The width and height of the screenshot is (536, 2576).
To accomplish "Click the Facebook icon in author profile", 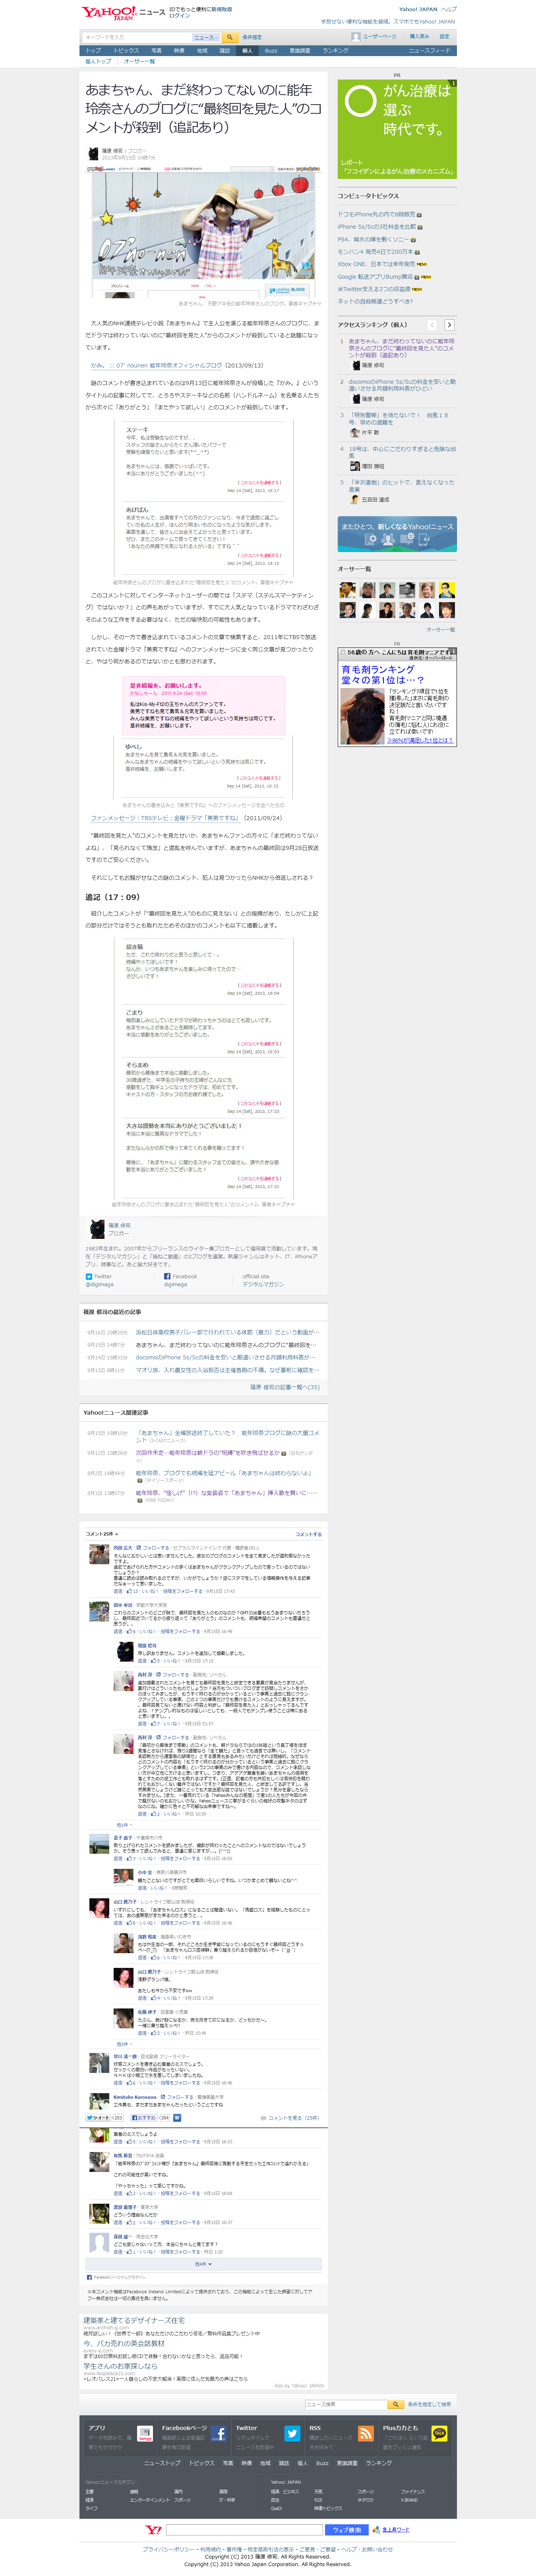I will 167,1276.
